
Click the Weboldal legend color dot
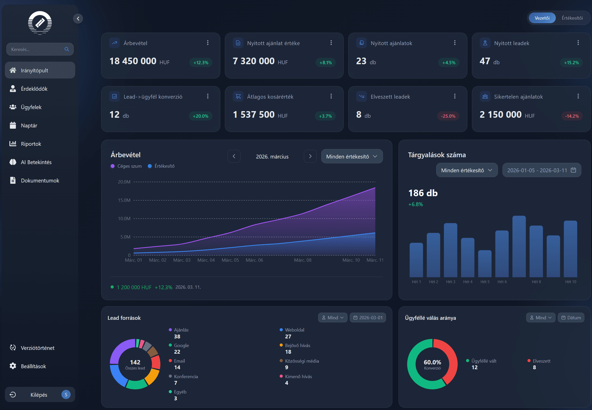click(281, 329)
